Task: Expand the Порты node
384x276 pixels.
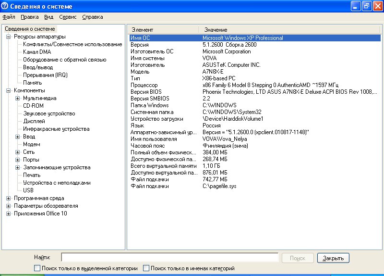Action: 17,160
